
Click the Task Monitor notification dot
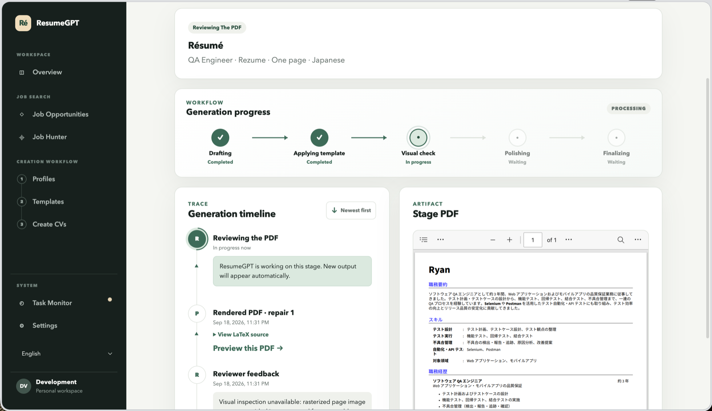coord(110,300)
